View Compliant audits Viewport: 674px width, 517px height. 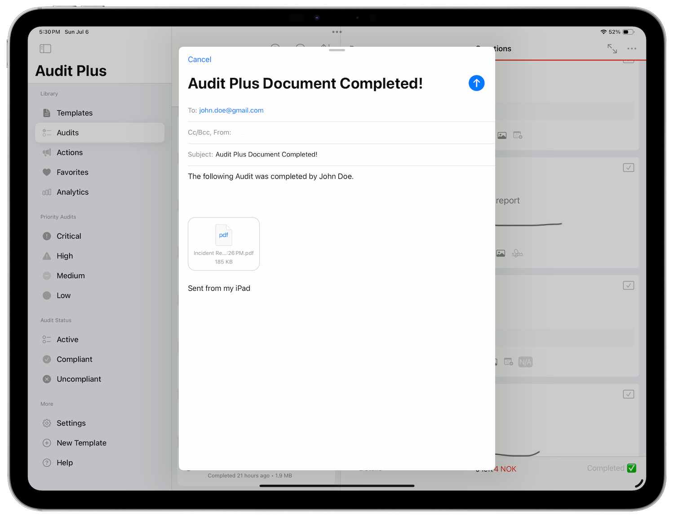click(100, 359)
